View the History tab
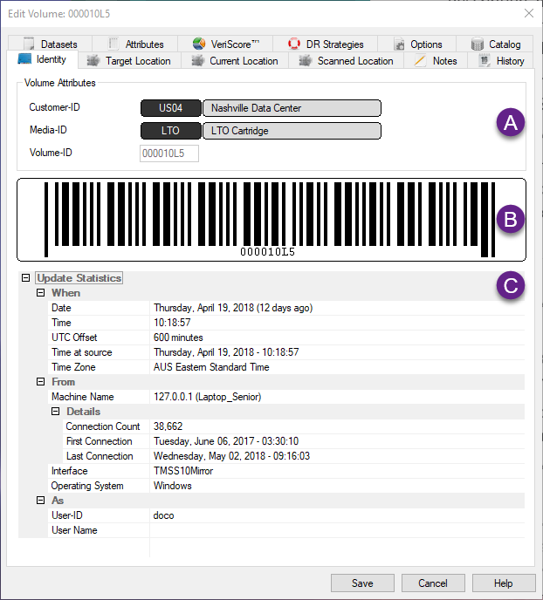The width and height of the screenshot is (543, 600). coord(501,60)
